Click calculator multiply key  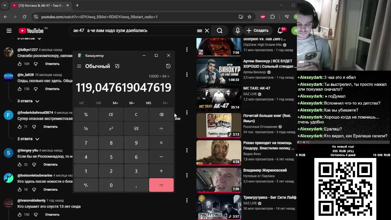[x=161, y=143]
